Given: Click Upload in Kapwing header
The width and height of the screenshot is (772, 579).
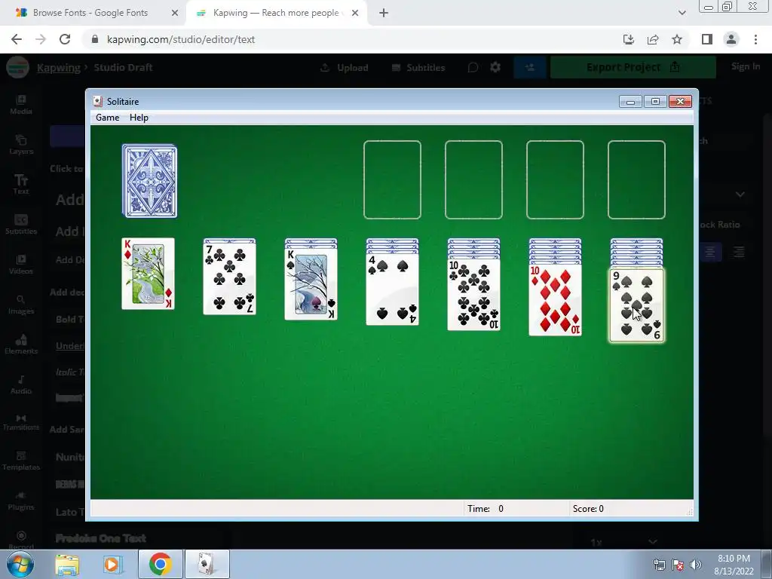Looking at the screenshot, I should pos(345,67).
